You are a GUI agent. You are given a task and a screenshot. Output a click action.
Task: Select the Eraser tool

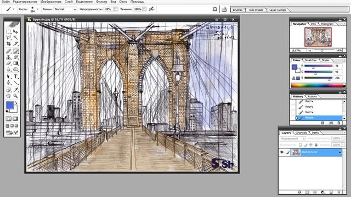click(x=9, y=63)
